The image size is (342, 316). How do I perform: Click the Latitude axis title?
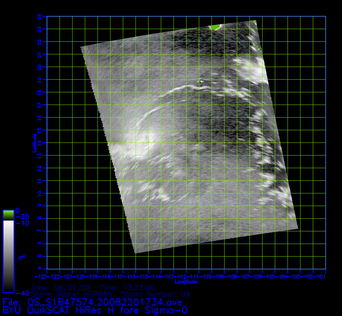34,143
